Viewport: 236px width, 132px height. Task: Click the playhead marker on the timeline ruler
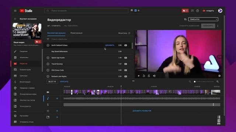[121, 86]
